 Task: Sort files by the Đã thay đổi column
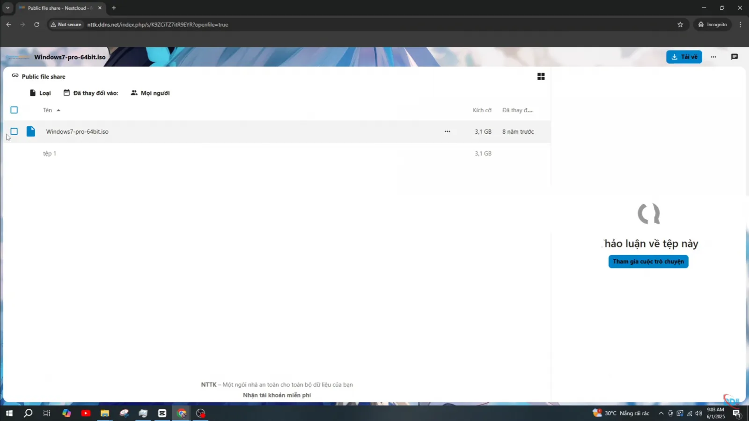click(517, 110)
